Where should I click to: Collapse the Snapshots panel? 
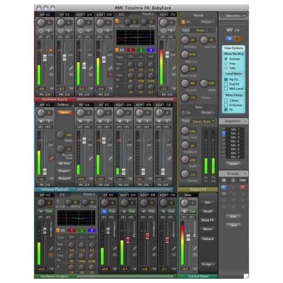coord(245,121)
